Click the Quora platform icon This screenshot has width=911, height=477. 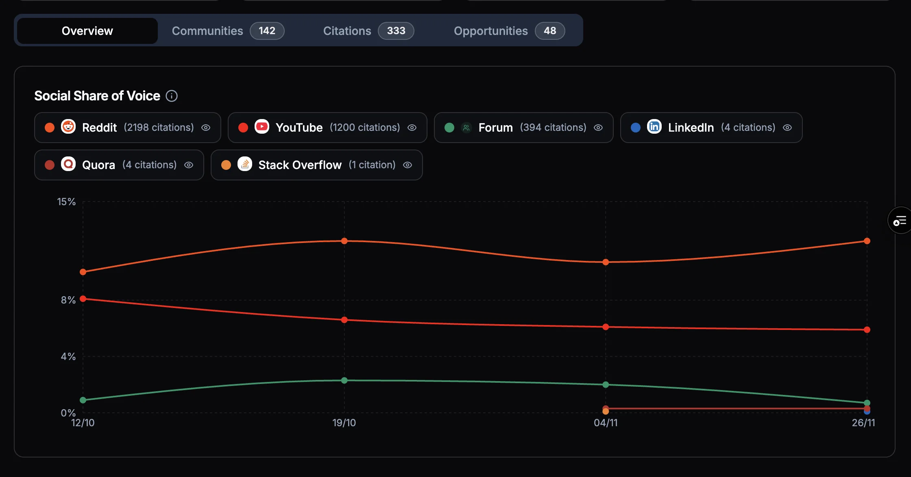68,165
